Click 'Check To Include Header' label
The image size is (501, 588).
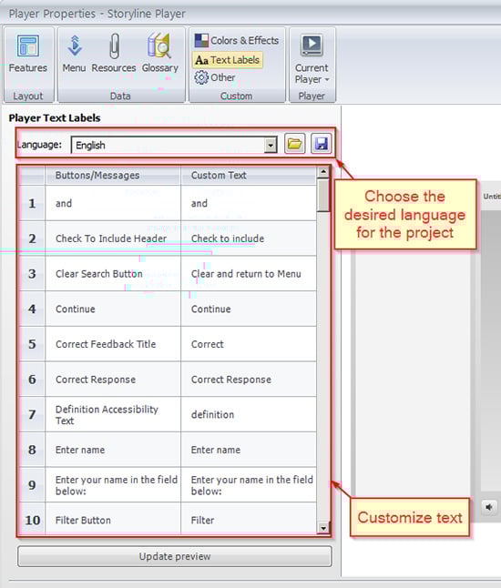111,238
